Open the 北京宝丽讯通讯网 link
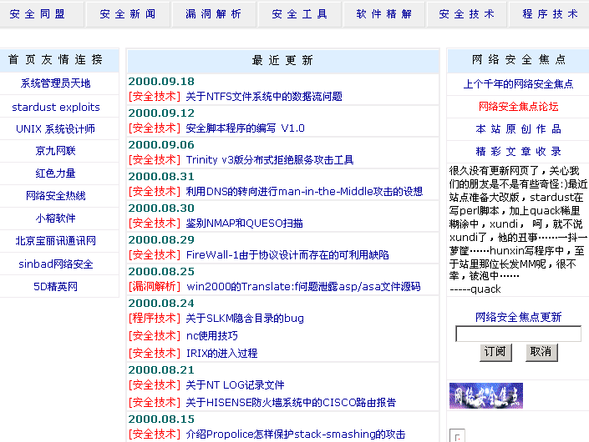The height and width of the screenshot is (442, 589). (56, 241)
